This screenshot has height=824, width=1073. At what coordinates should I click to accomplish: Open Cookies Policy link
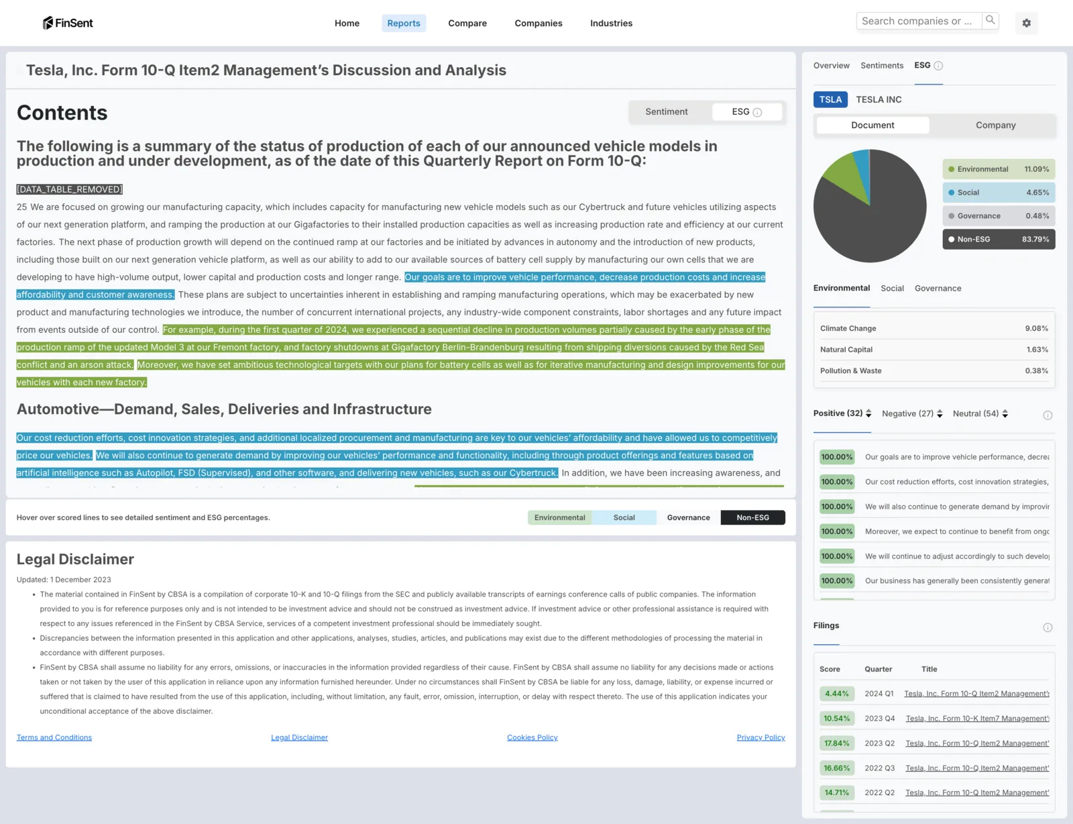pyautogui.click(x=532, y=737)
